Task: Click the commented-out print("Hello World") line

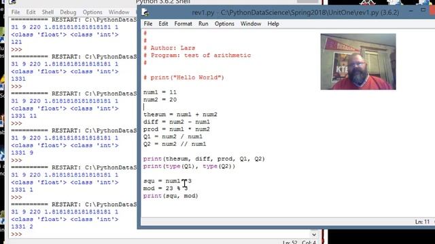Action: click(x=184, y=77)
